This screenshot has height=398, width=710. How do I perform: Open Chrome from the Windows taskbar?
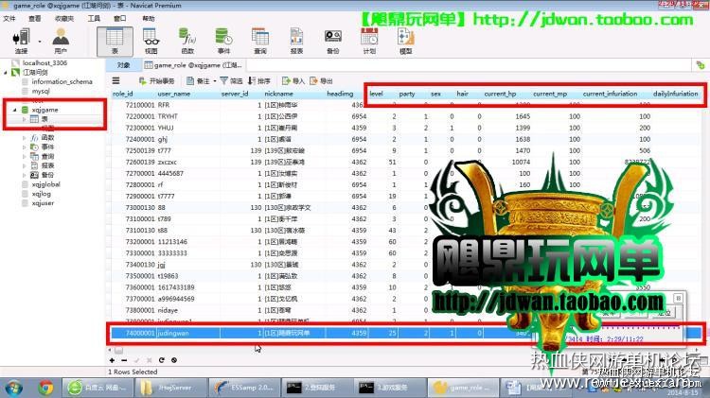[x=45, y=388]
